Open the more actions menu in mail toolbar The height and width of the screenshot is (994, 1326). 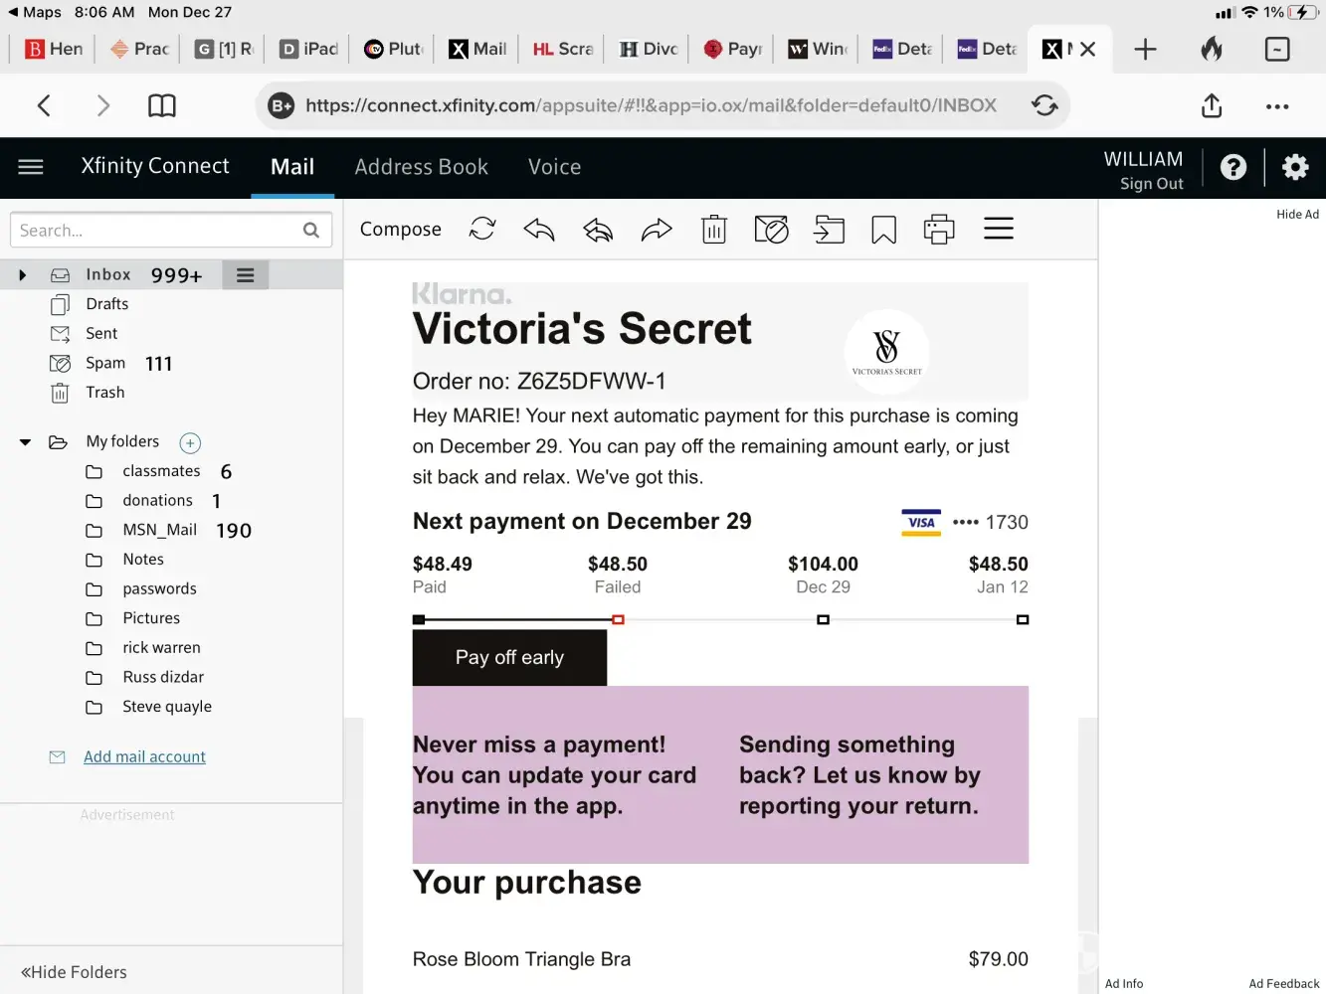point(998,230)
